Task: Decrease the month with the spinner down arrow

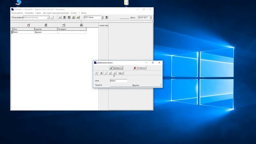Action: click(x=102, y=18)
